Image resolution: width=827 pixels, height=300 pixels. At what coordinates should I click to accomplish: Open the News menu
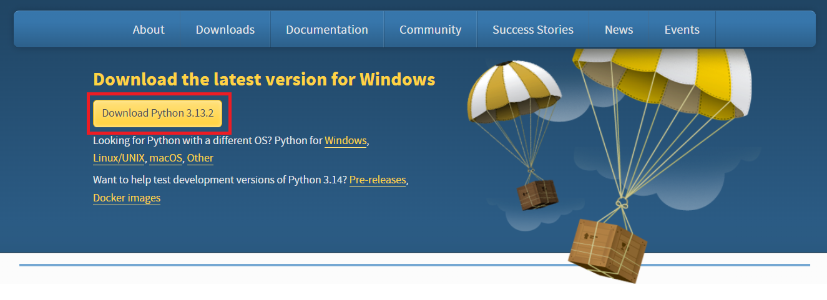[x=619, y=29]
